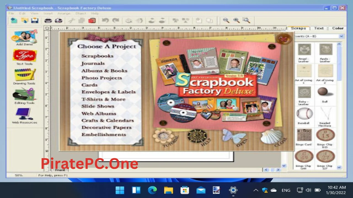Viewport: 353px width, 198px height.
Task: Choose the Web Albums project
Action: tap(99, 113)
